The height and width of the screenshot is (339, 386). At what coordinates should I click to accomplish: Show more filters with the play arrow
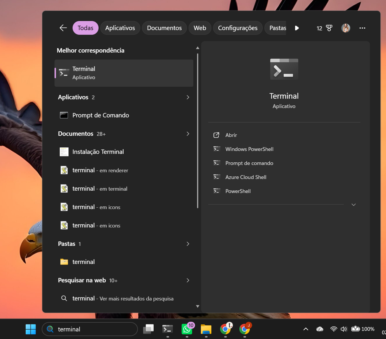click(297, 28)
